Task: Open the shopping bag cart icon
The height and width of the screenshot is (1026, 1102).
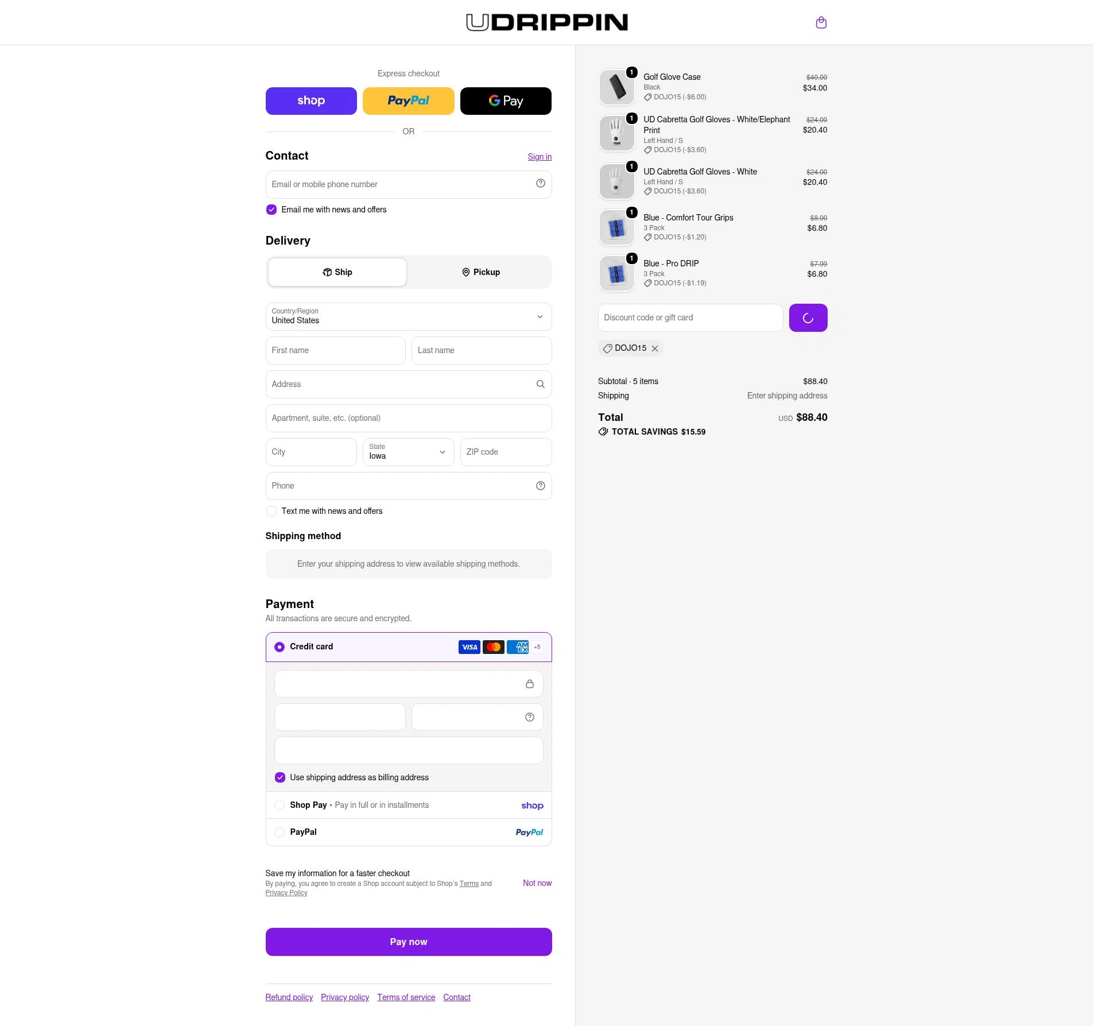Action: click(x=821, y=22)
